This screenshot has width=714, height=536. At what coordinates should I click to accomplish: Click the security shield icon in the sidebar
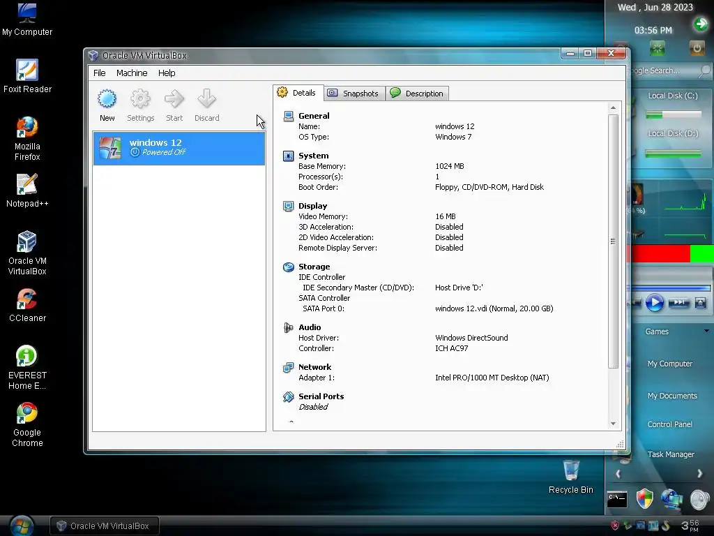[644, 498]
